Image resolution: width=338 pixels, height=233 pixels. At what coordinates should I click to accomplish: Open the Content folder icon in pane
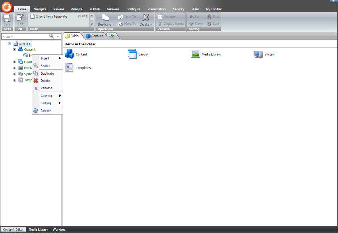click(x=69, y=54)
